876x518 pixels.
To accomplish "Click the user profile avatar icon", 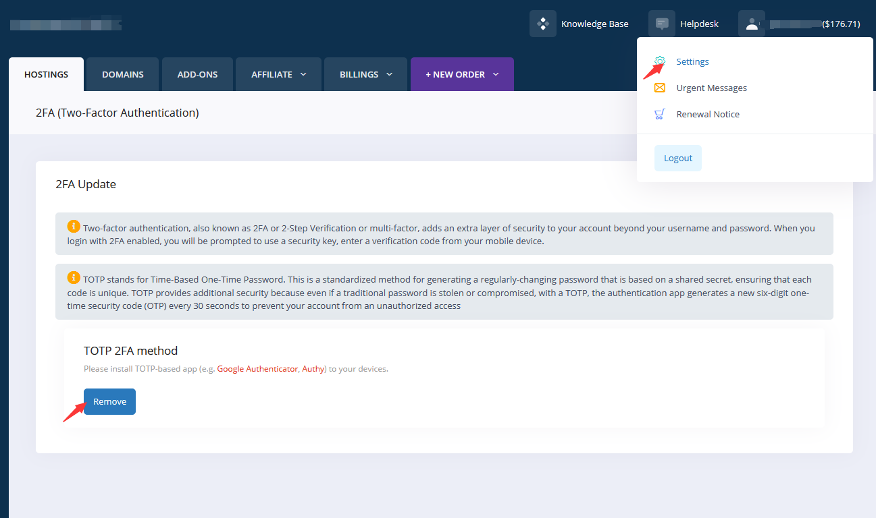I will (752, 24).
